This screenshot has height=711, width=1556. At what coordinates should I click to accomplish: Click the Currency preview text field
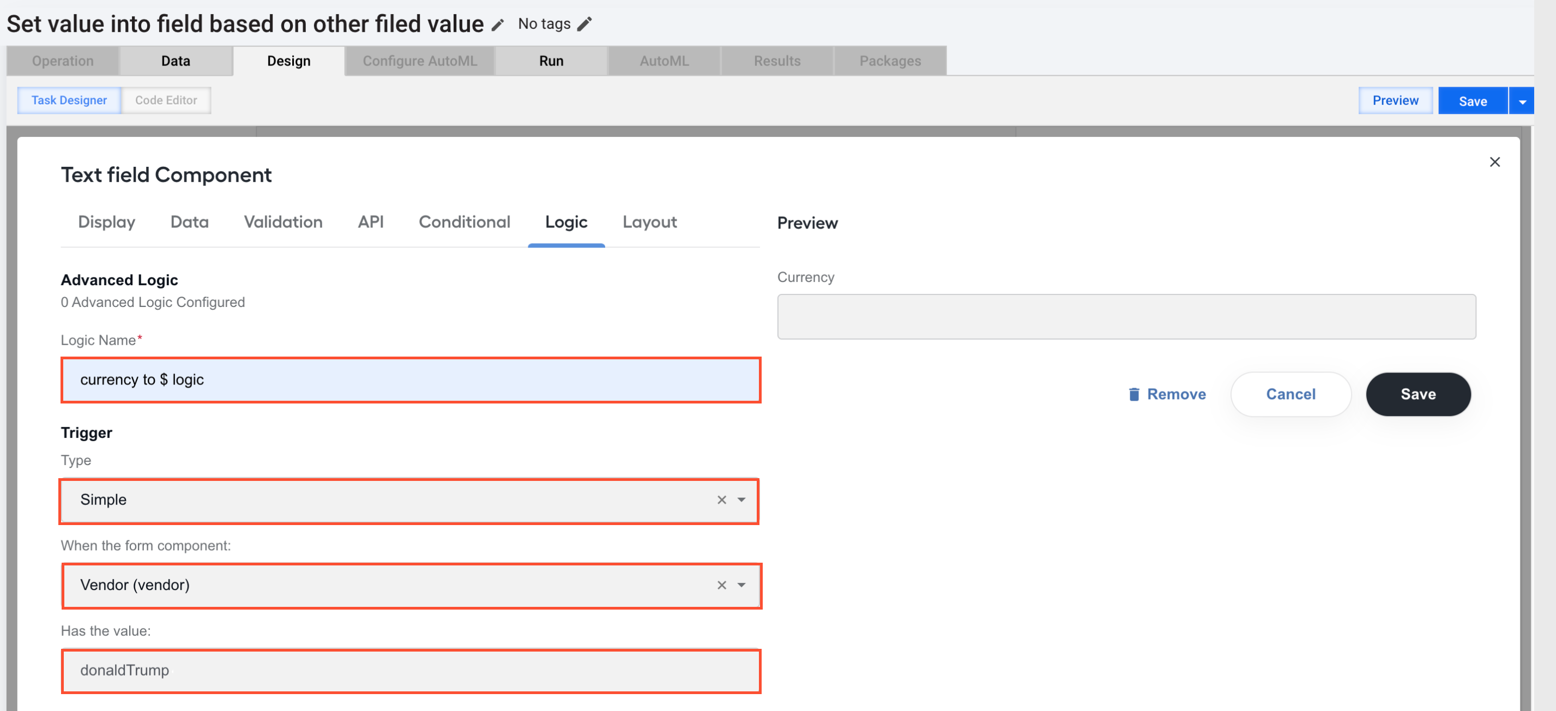1126,317
